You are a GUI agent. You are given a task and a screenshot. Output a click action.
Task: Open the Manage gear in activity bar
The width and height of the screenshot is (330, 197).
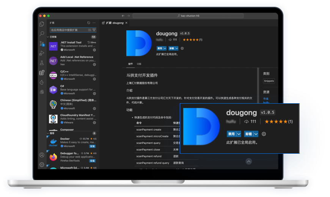[x=42, y=165]
